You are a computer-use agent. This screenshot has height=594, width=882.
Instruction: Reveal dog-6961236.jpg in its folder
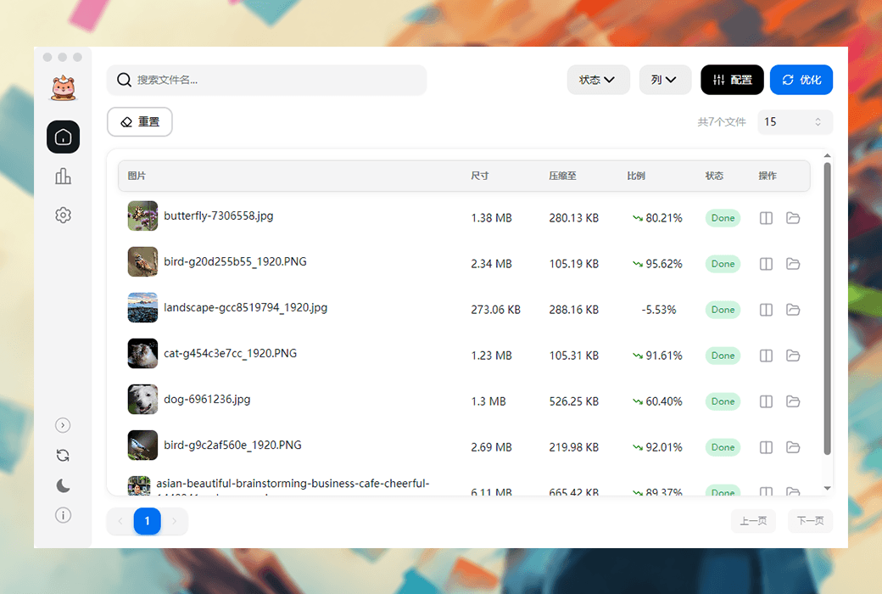tap(793, 401)
